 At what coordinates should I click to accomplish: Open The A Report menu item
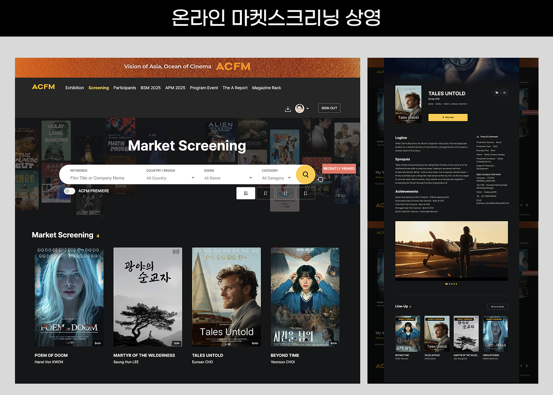coord(235,88)
